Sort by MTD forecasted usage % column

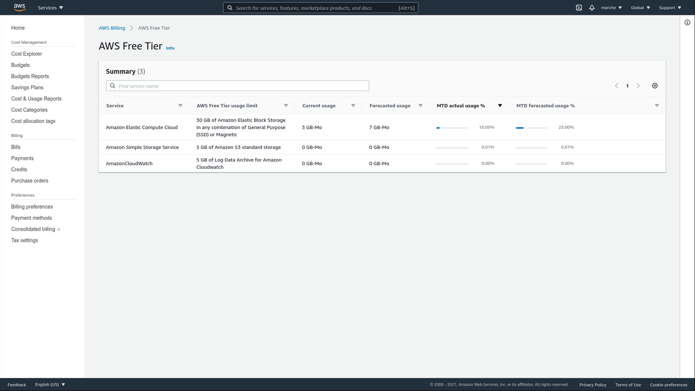[657, 106]
